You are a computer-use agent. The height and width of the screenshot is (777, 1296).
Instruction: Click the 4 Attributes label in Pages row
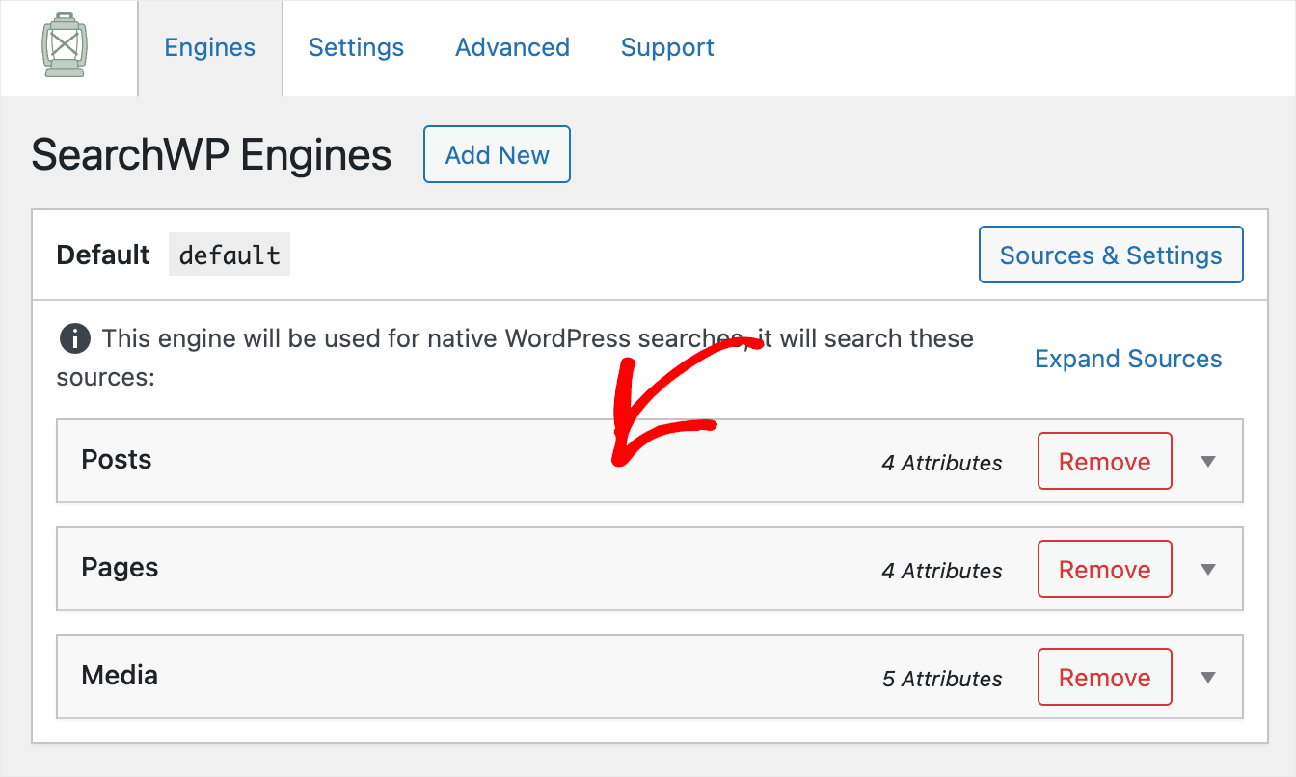tap(942, 571)
